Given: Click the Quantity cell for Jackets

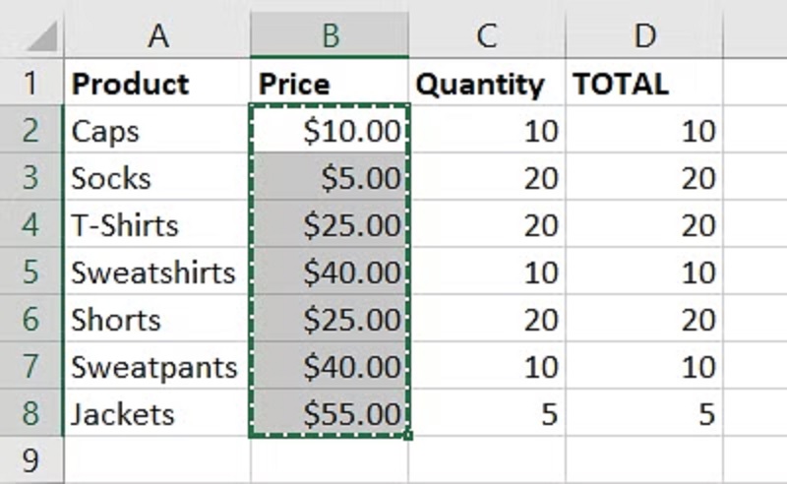Looking at the screenshot, I should coord(486,414).
